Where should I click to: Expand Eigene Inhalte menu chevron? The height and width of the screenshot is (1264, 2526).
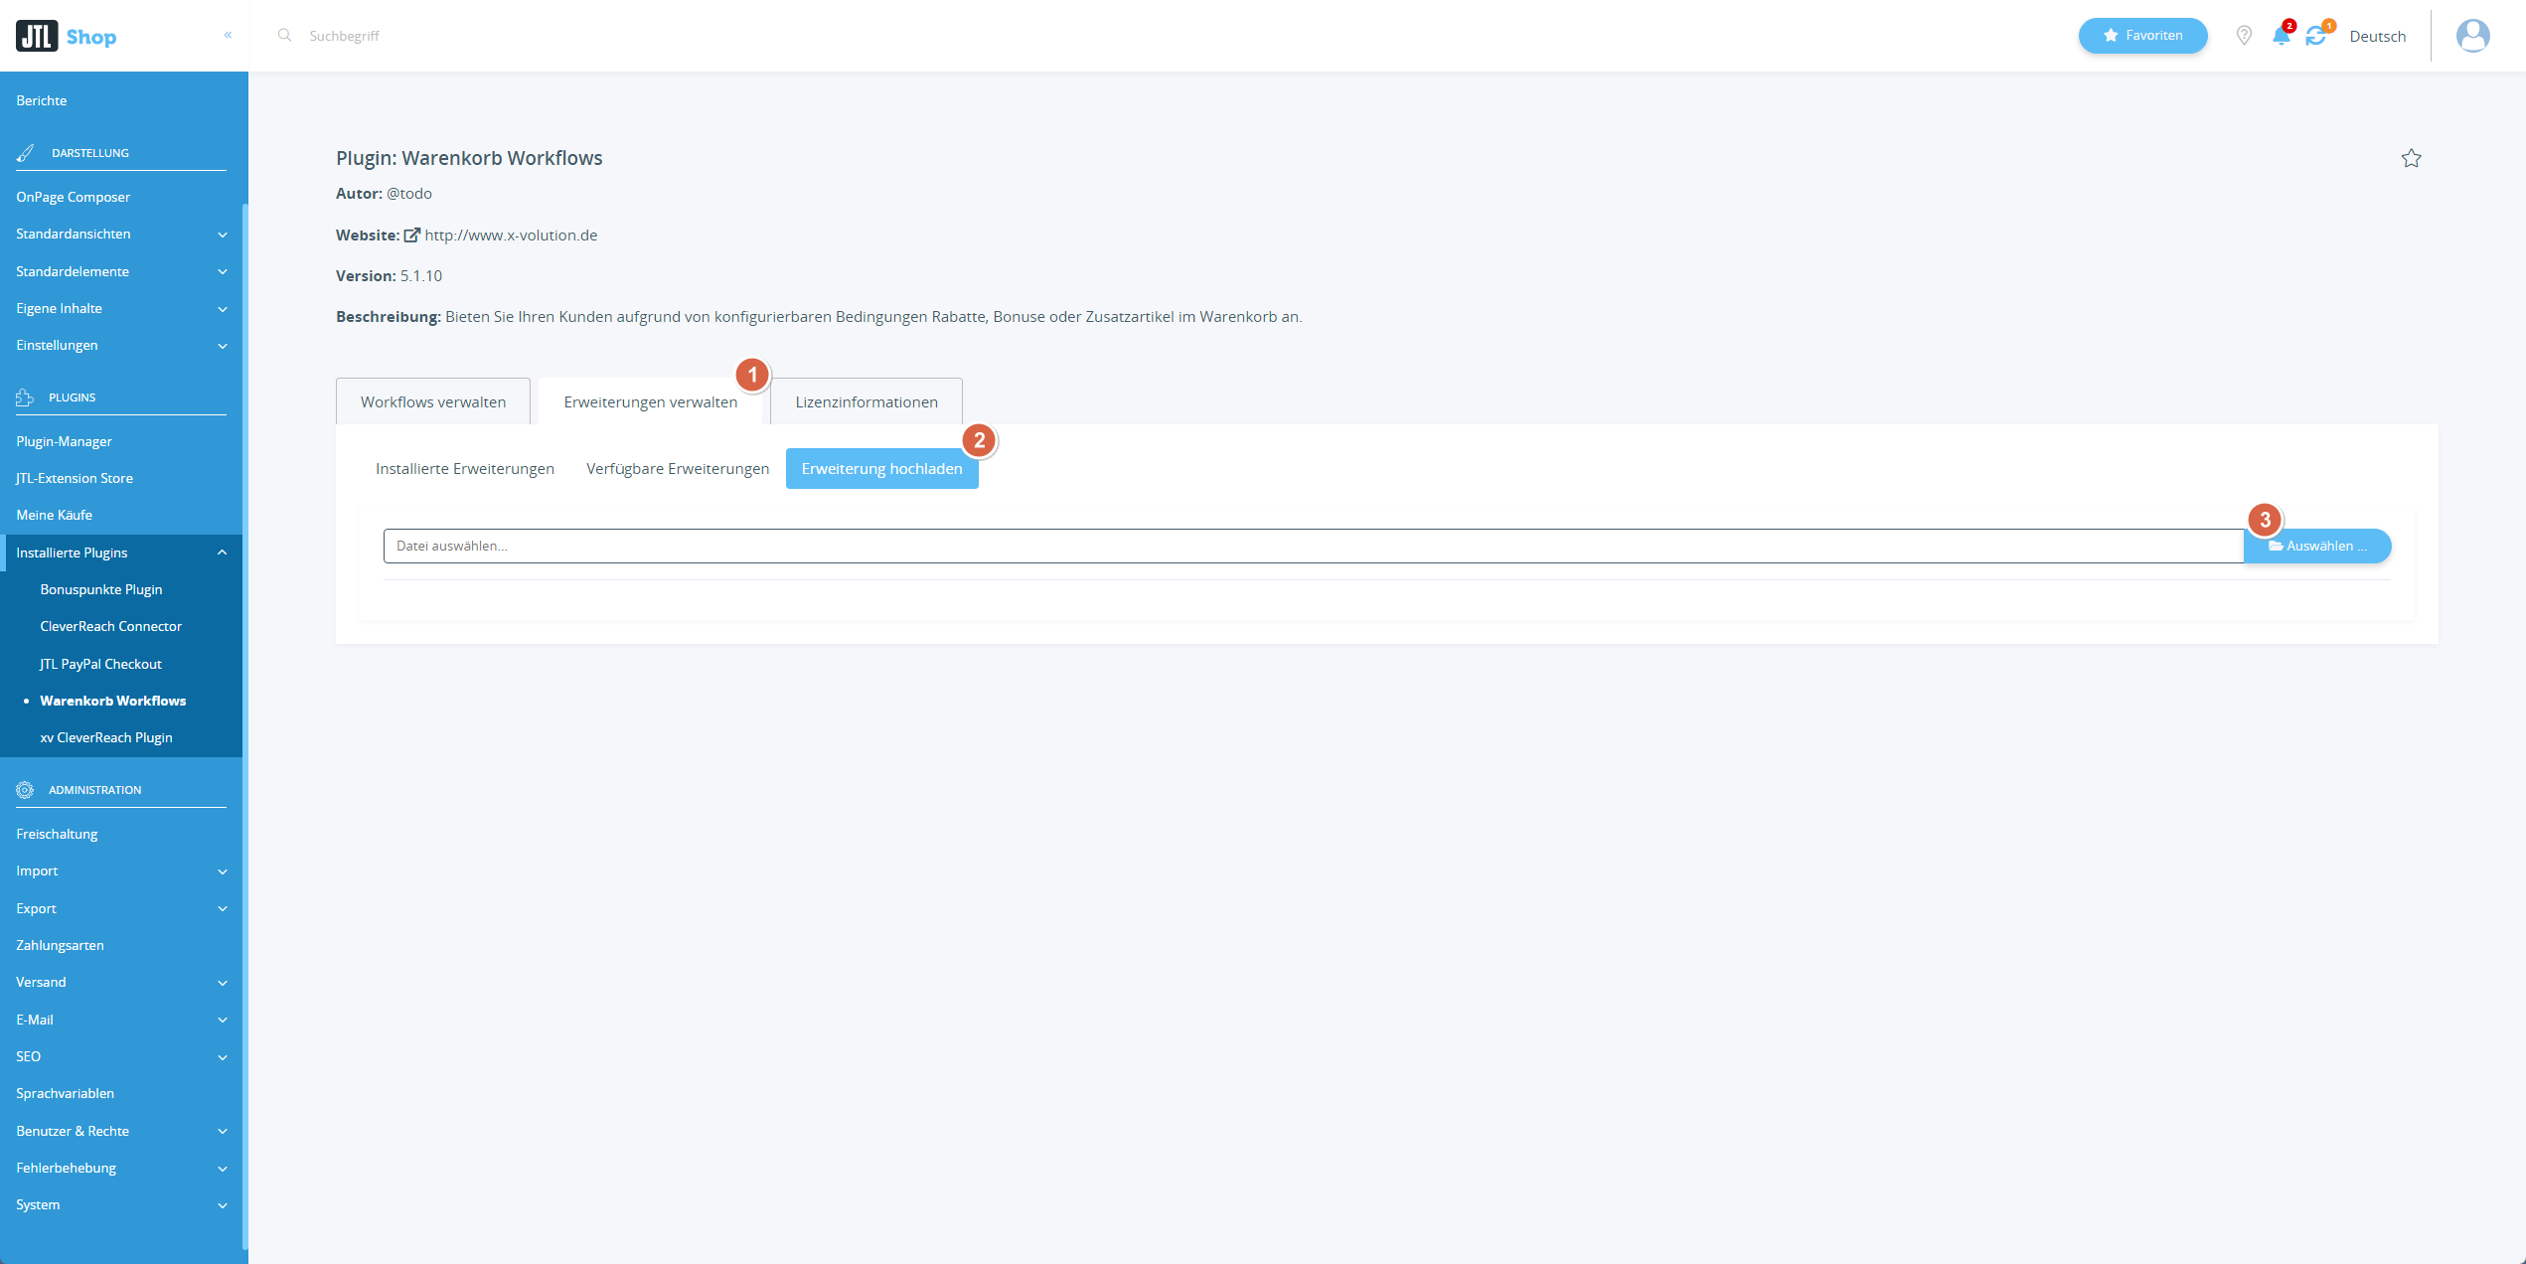pyautogui.click(x=223, y=309)
